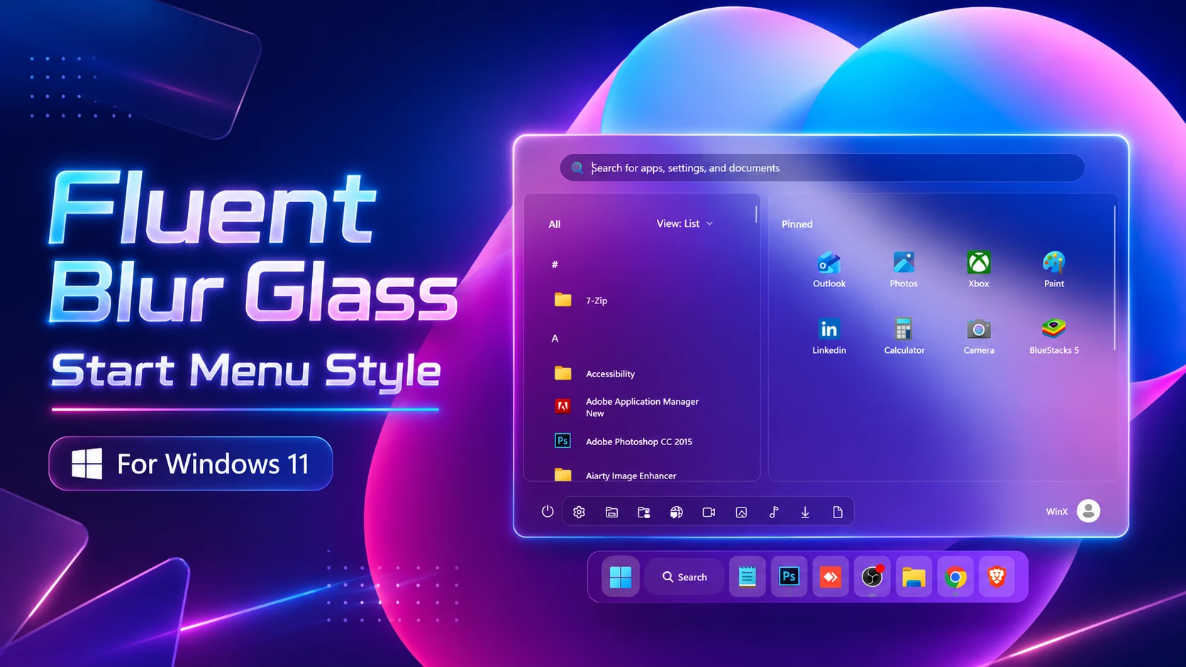Click the Start menu search field
This screenshot has height=667, width=1186.
click(x=822, y=168)
